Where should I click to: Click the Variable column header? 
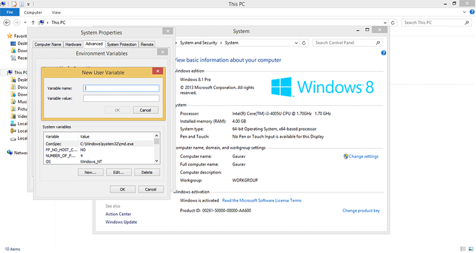point(61,137)
